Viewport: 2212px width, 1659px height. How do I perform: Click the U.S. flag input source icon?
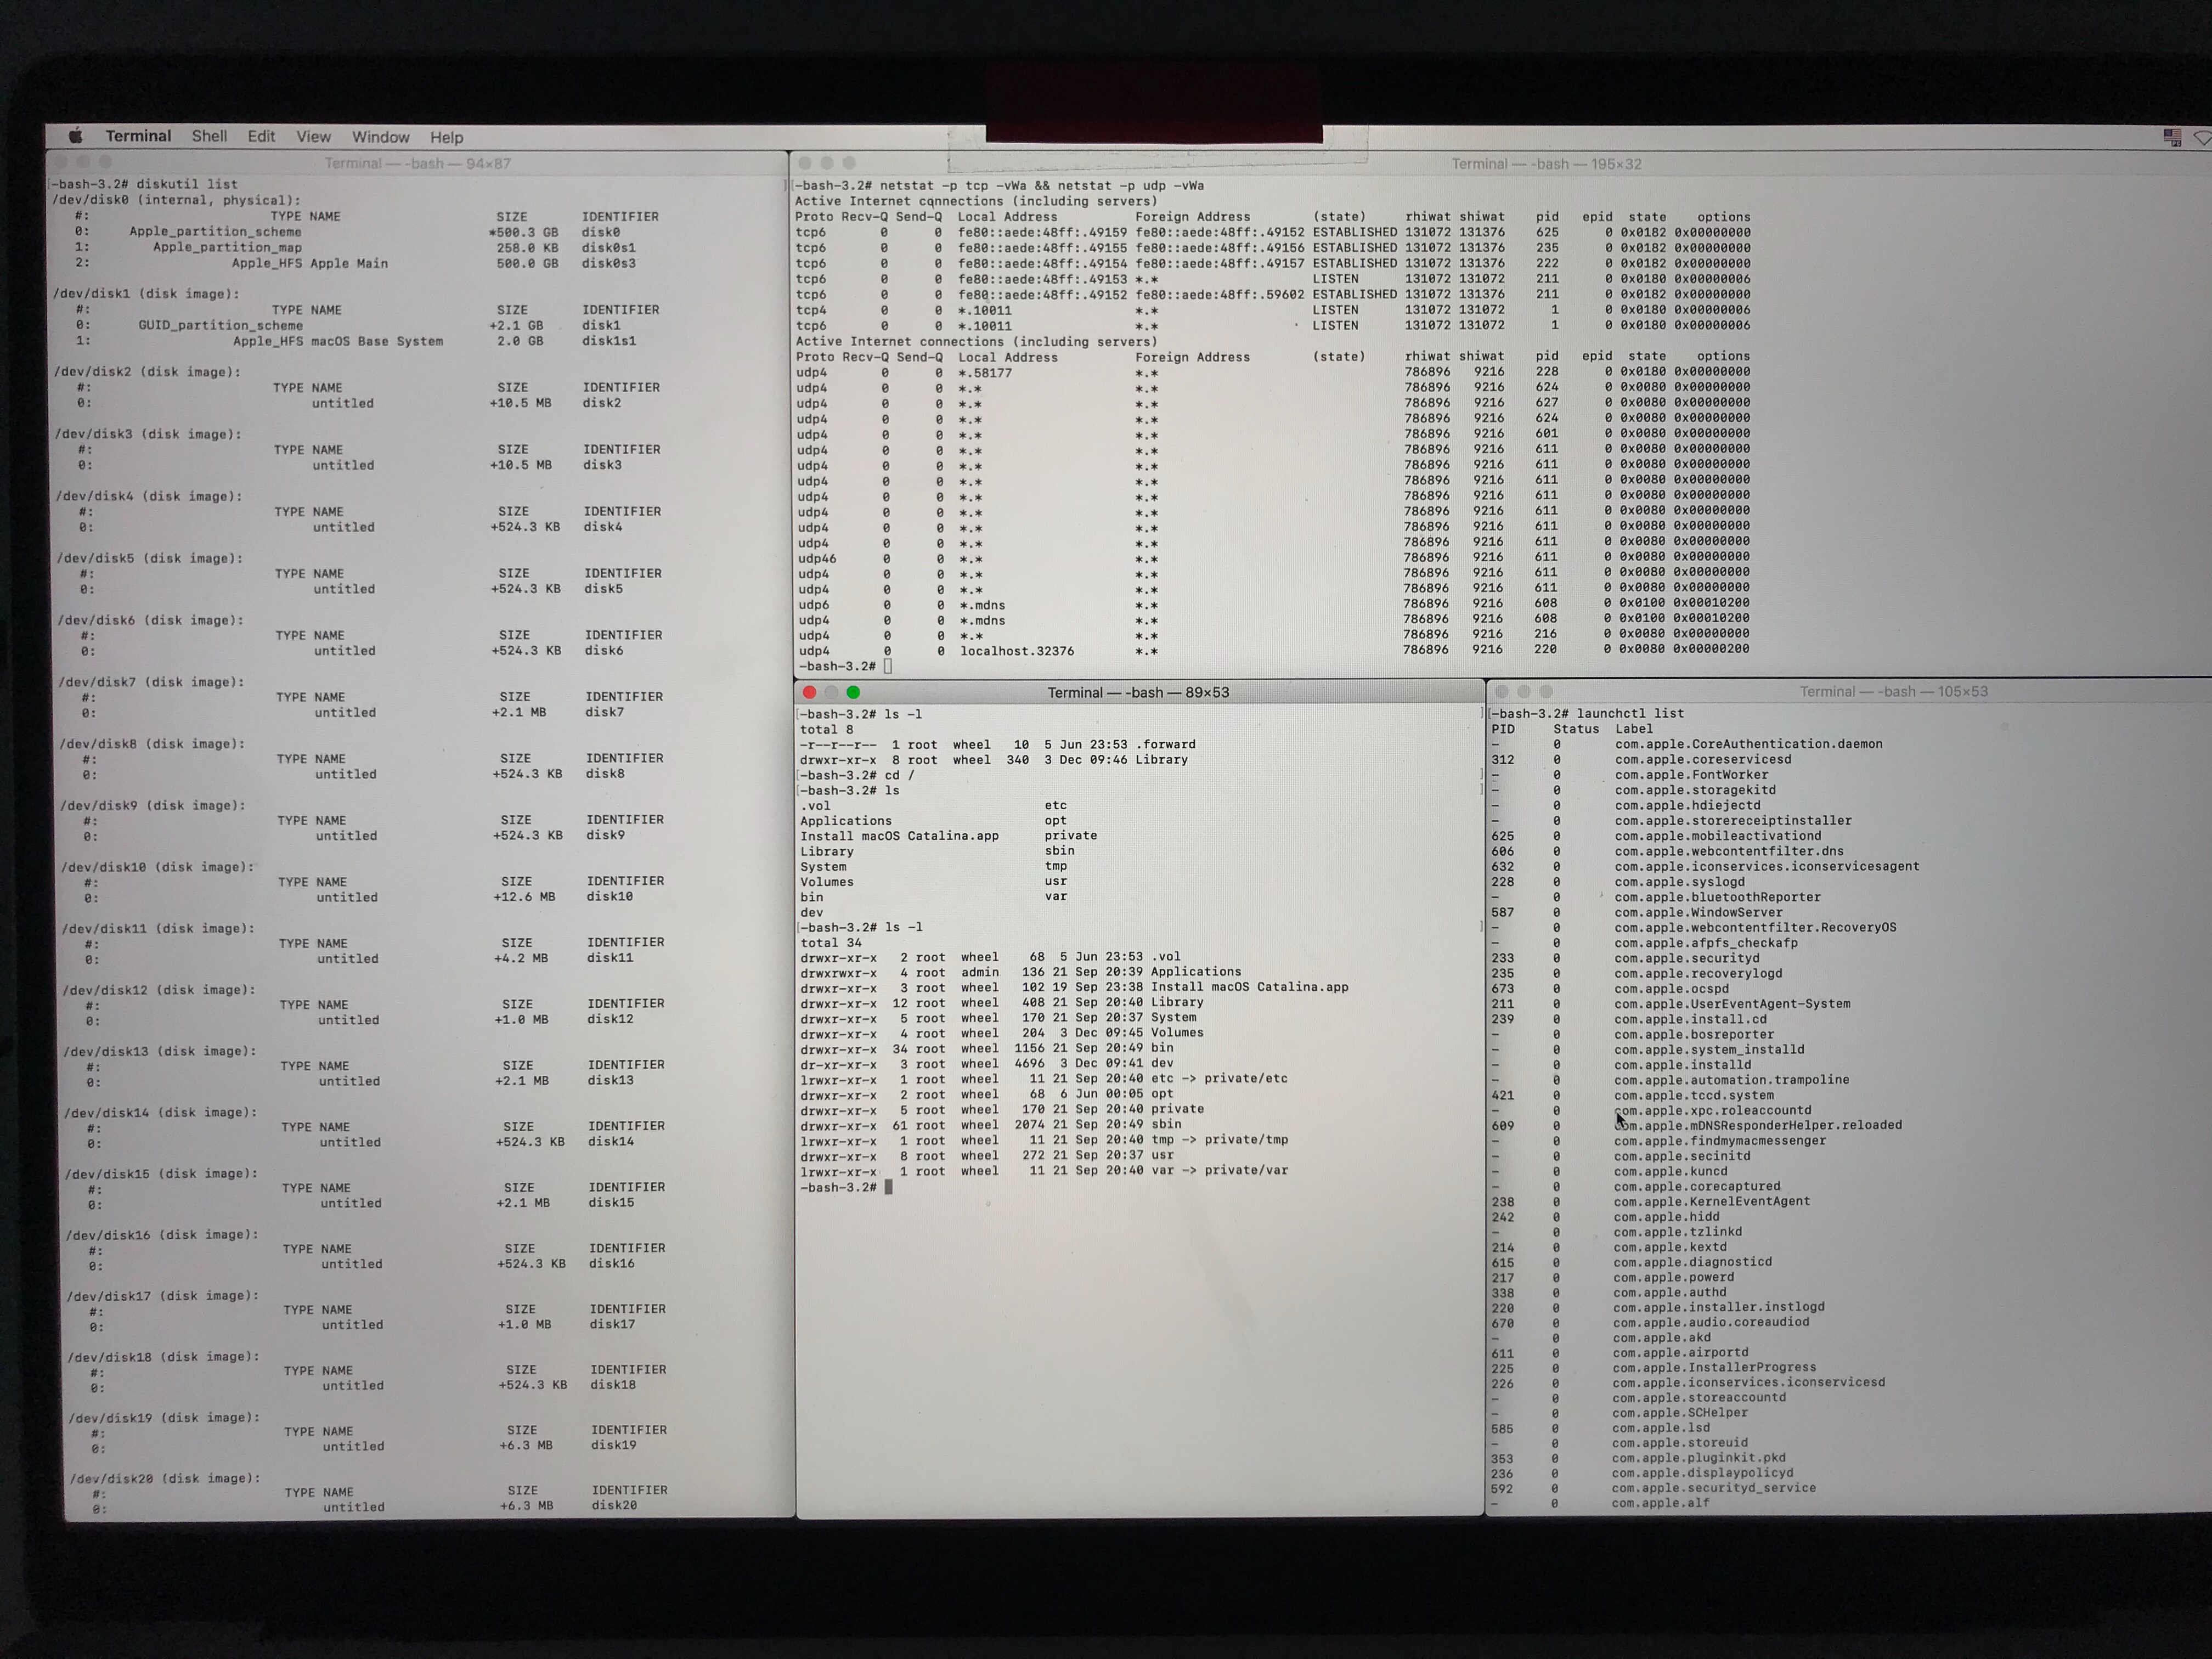click(x=2172, y=138)
